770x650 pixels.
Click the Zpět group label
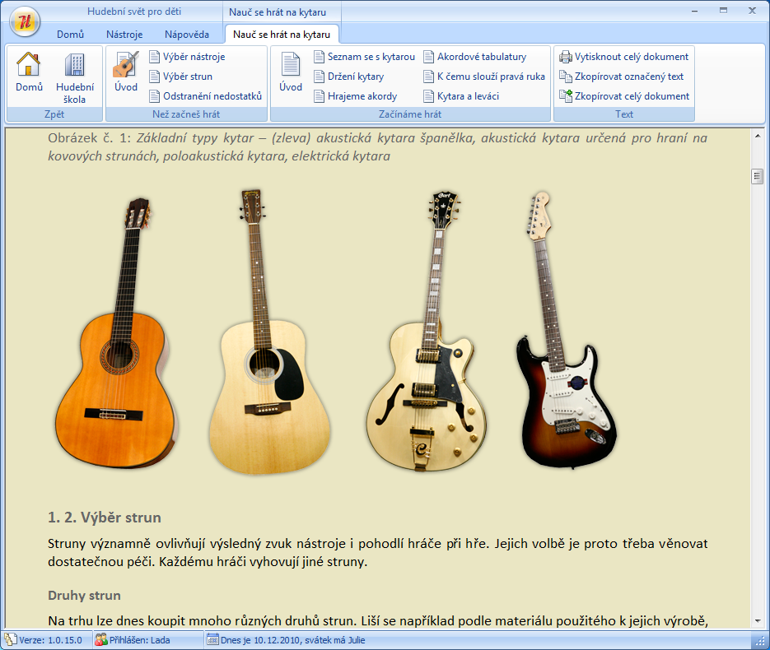(x=54, y=114)
